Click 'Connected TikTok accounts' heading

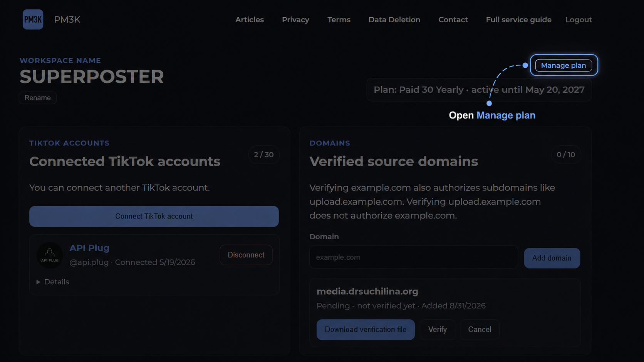pyautogui.click(x=125, y=162)
